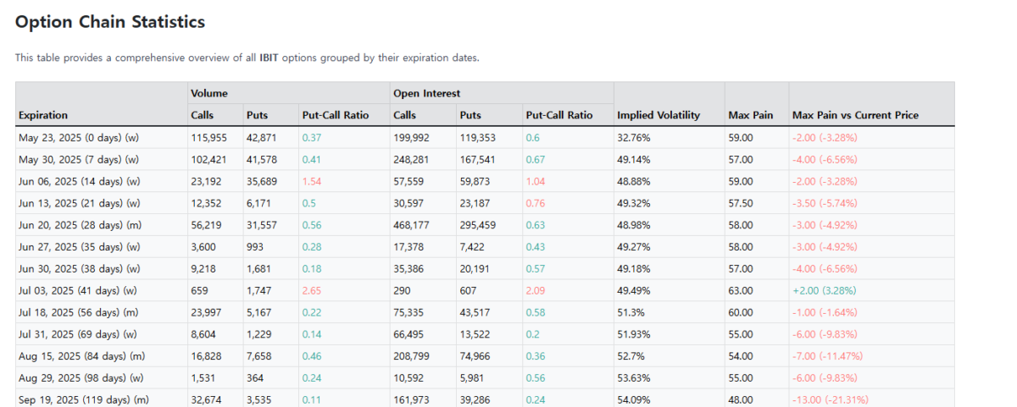Click the IBIT options description paragraph

(x=247, y=58)
